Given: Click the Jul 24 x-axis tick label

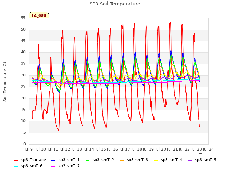Looking at the screenshot, I should [208, 150].
